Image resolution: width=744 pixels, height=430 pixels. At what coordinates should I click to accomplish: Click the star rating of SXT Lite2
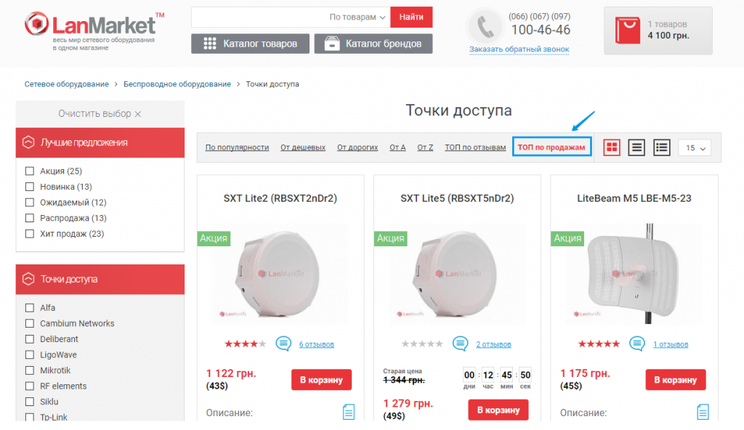pyautogui.click(x=245, y=344)
